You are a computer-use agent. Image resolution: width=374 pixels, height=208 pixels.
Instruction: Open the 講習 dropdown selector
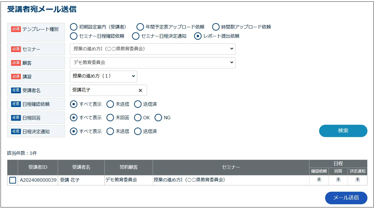[103, 76]
